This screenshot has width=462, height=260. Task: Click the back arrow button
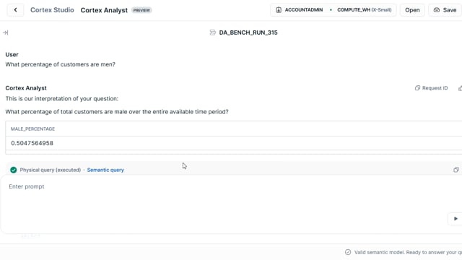[15, 10]
